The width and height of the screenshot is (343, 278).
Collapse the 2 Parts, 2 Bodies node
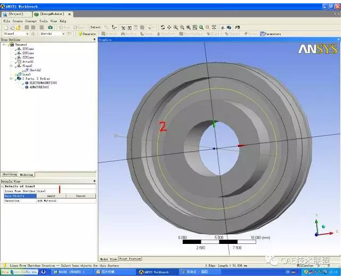tap(11, 78)
